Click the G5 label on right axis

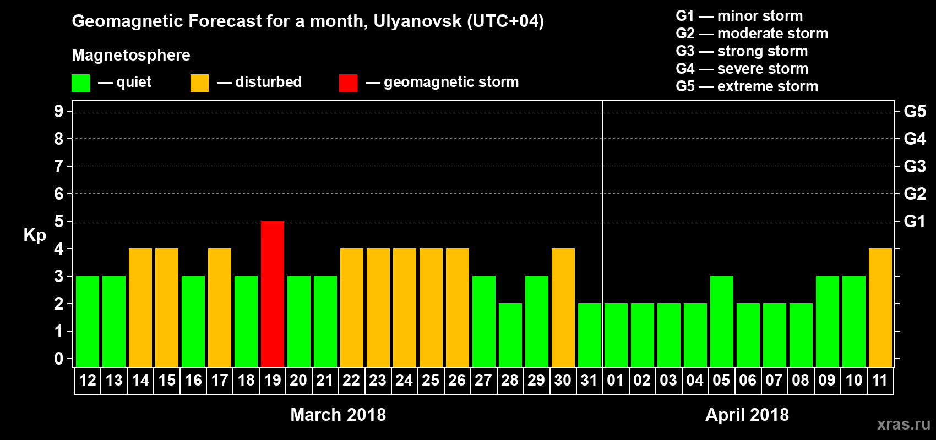click(x=915, y=111)
